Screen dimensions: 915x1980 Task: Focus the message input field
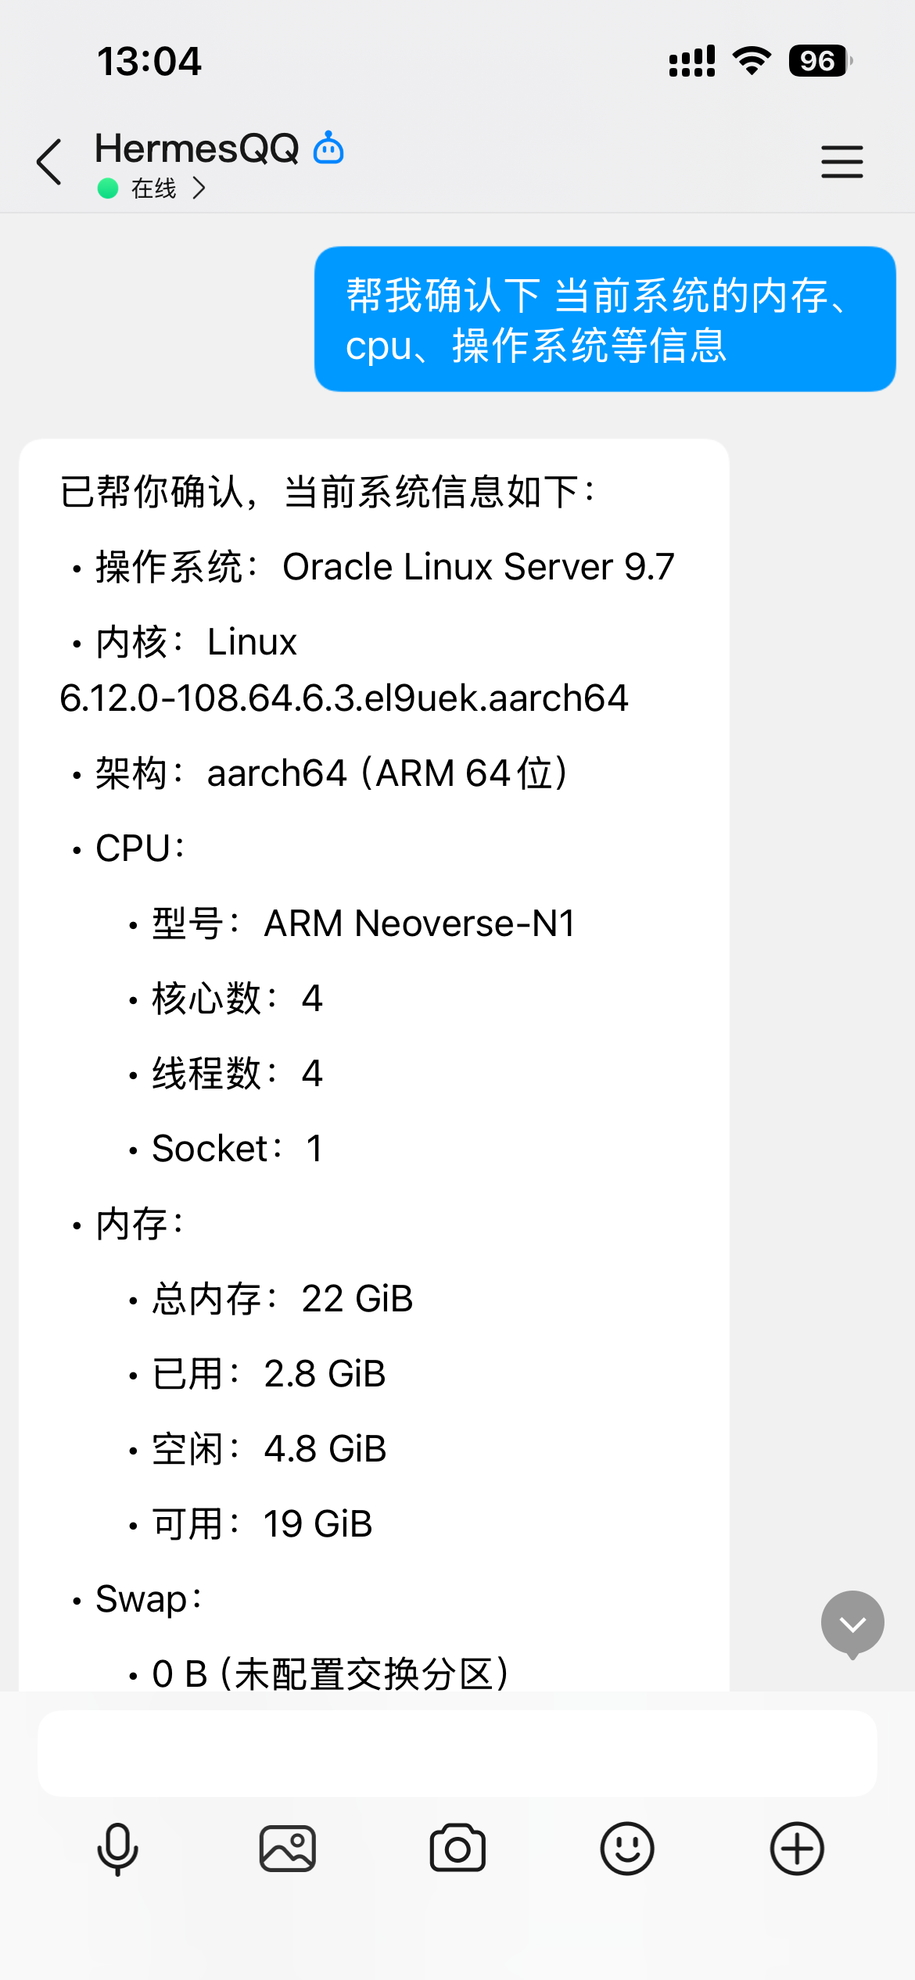coord(457,1753)
